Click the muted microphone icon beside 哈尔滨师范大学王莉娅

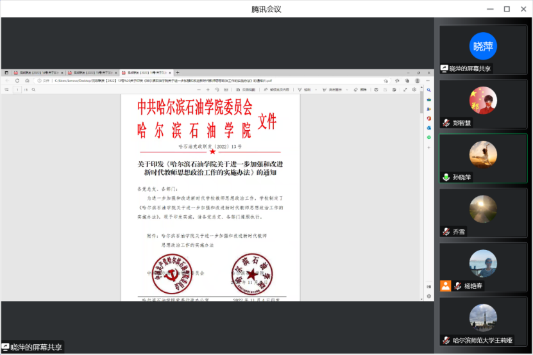click(446, 340)
